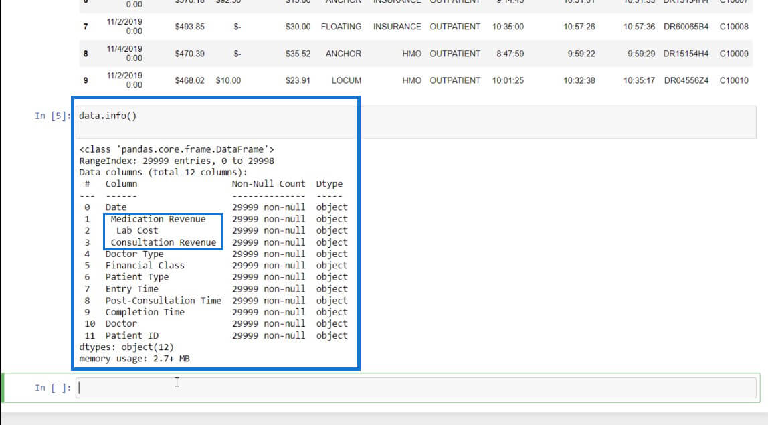Click the FLOATING doctor type cell
768x425 pixels.
(341, 27)
